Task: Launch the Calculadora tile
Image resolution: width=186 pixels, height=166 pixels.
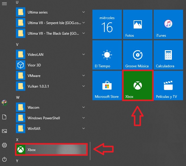Action: click(x=168, y=55)
